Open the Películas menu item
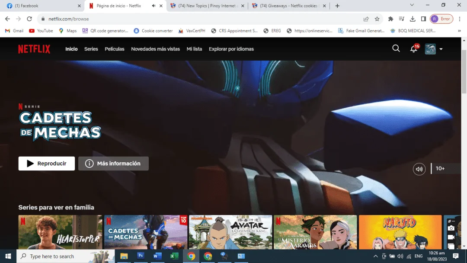Screen dimensions: 467x263 pyautogui.click(x=114, y=49)
